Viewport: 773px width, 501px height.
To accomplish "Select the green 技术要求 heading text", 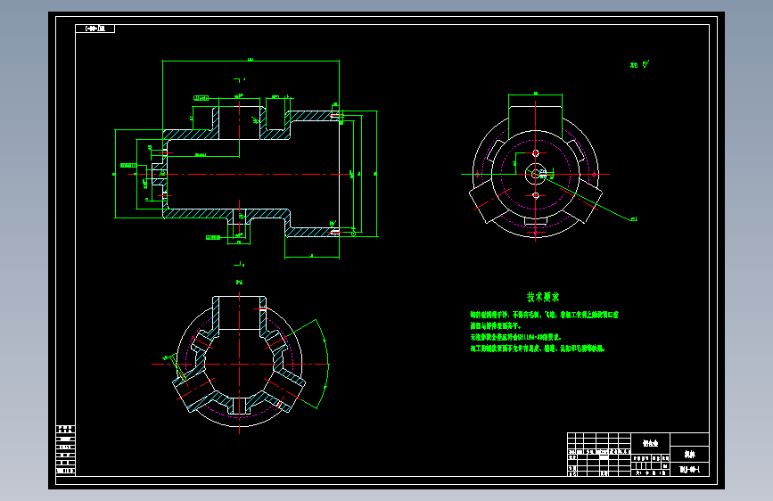I will (543, 297).
